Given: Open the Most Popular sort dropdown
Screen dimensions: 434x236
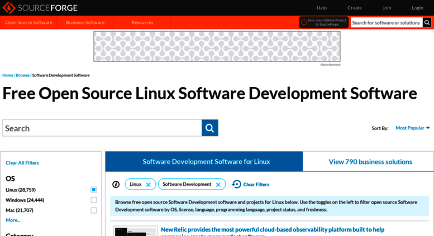Looking at the screenshot, I should pos(412,128).
